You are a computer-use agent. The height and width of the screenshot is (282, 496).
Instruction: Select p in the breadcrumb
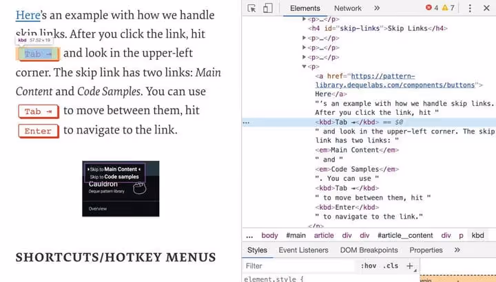461,236
